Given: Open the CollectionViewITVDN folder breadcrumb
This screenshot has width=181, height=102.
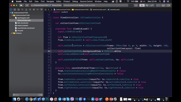Looking at the screenshot, I should pyautogui.click(x=80, y=10).
